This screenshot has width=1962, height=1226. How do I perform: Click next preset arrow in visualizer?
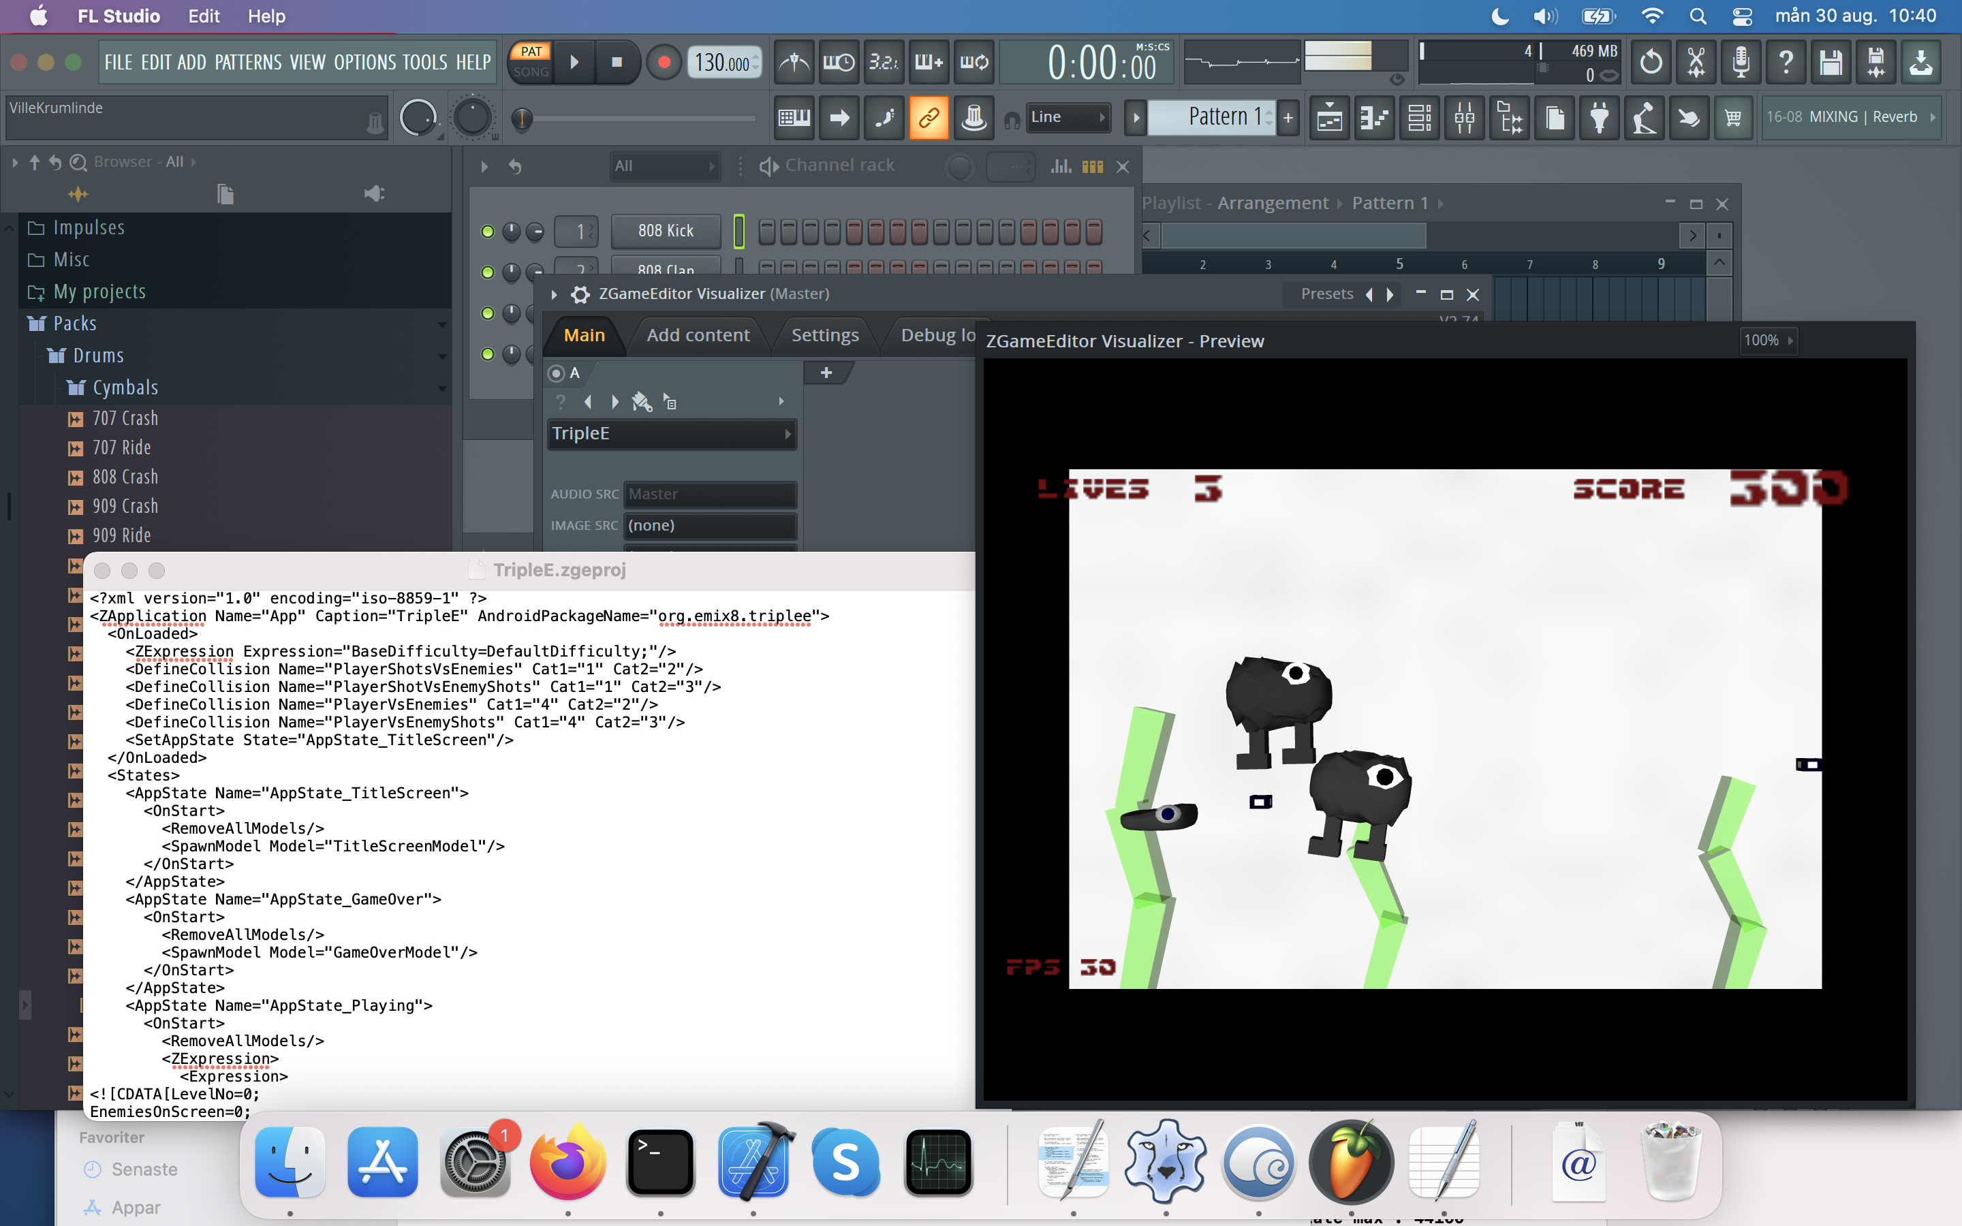click(x=1390, y=294)
